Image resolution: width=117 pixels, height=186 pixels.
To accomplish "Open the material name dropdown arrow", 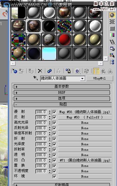I will click(x=82, y=79).
